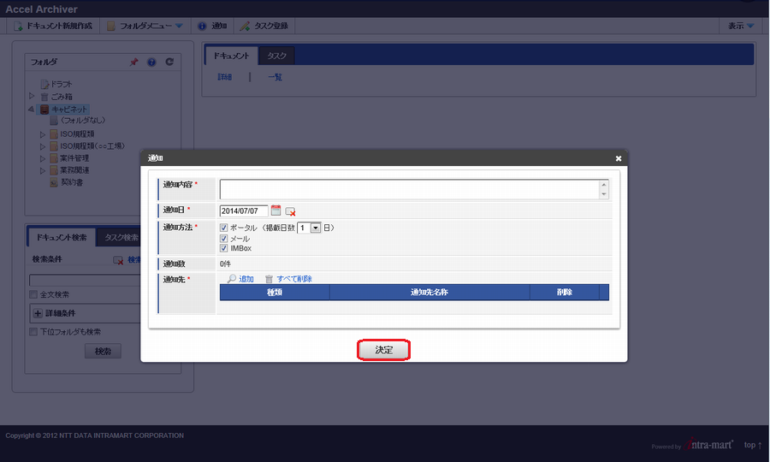Switch to the ドキュメント tab
This screenshot has width=770, height=462.
click(231, 56)
